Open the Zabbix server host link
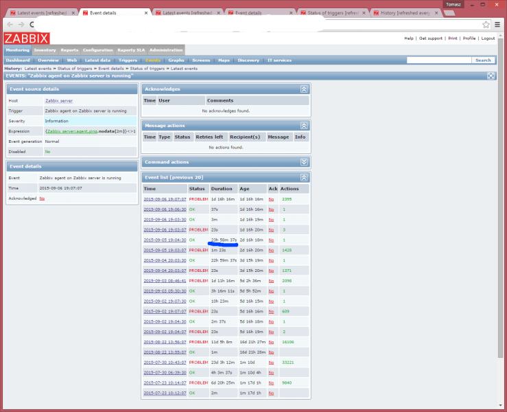 (59, 101)
